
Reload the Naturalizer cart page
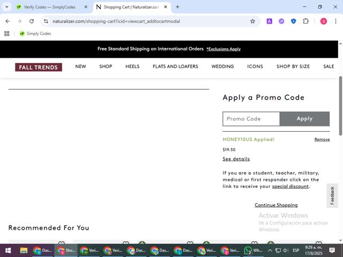[x=32, y=21]
